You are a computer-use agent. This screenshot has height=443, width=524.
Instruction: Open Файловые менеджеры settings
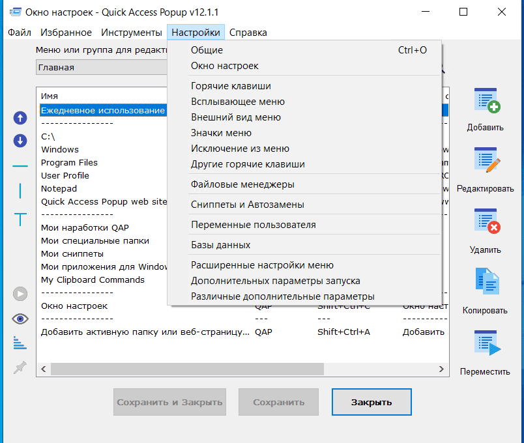(x=242, y=184)
